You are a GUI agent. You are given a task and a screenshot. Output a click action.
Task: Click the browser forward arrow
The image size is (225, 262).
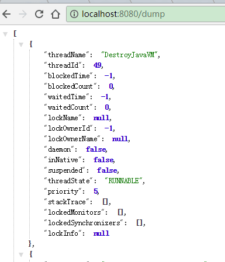click(x=23, y=14)
